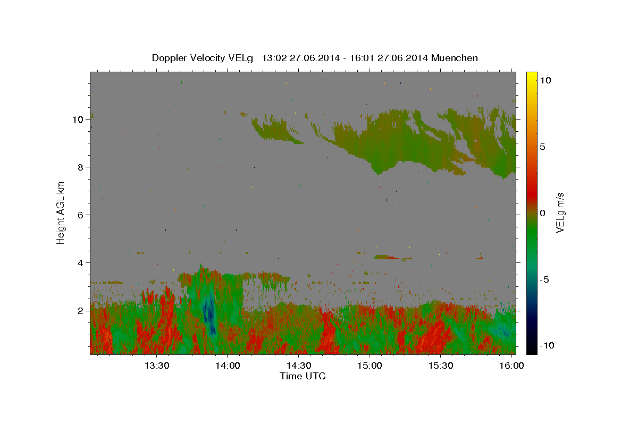Click the colorbar label 10
Image resolution: width=638 pixels, height=425 pixels.
coord(545,80)
